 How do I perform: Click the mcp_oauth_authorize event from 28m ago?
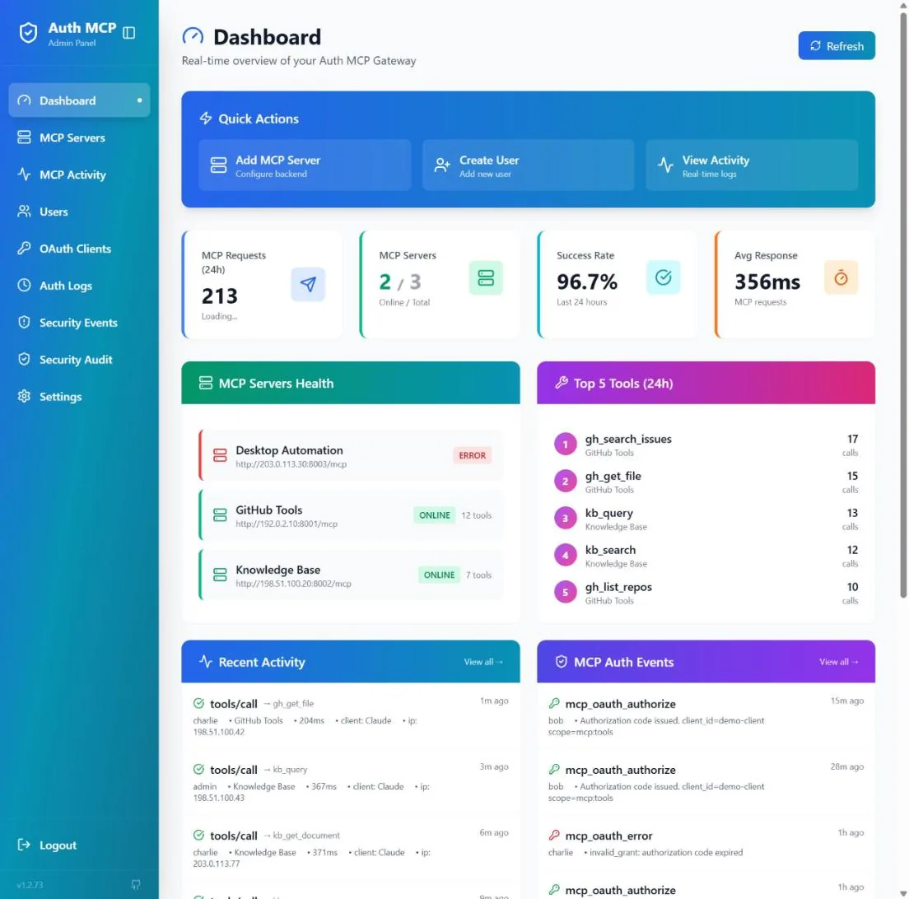tap(706, 781)
